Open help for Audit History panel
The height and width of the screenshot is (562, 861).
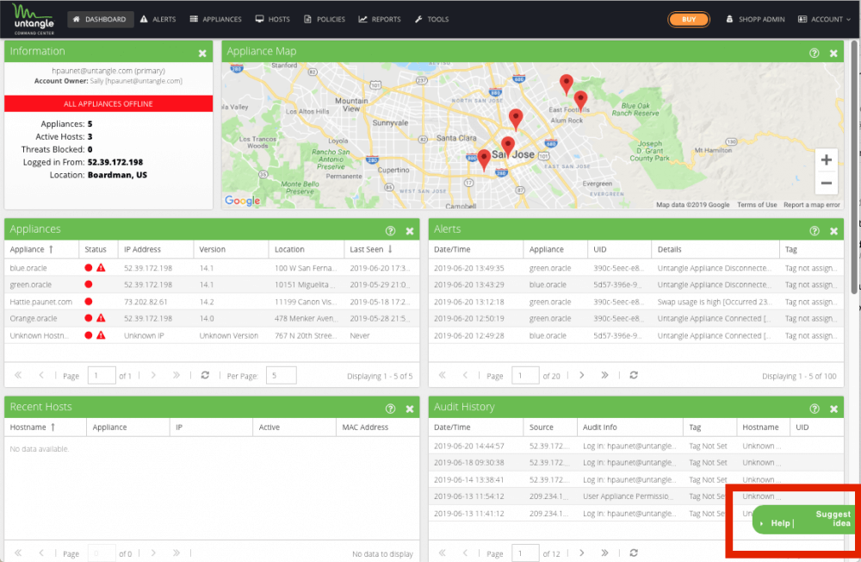click(x=815, y=409)
